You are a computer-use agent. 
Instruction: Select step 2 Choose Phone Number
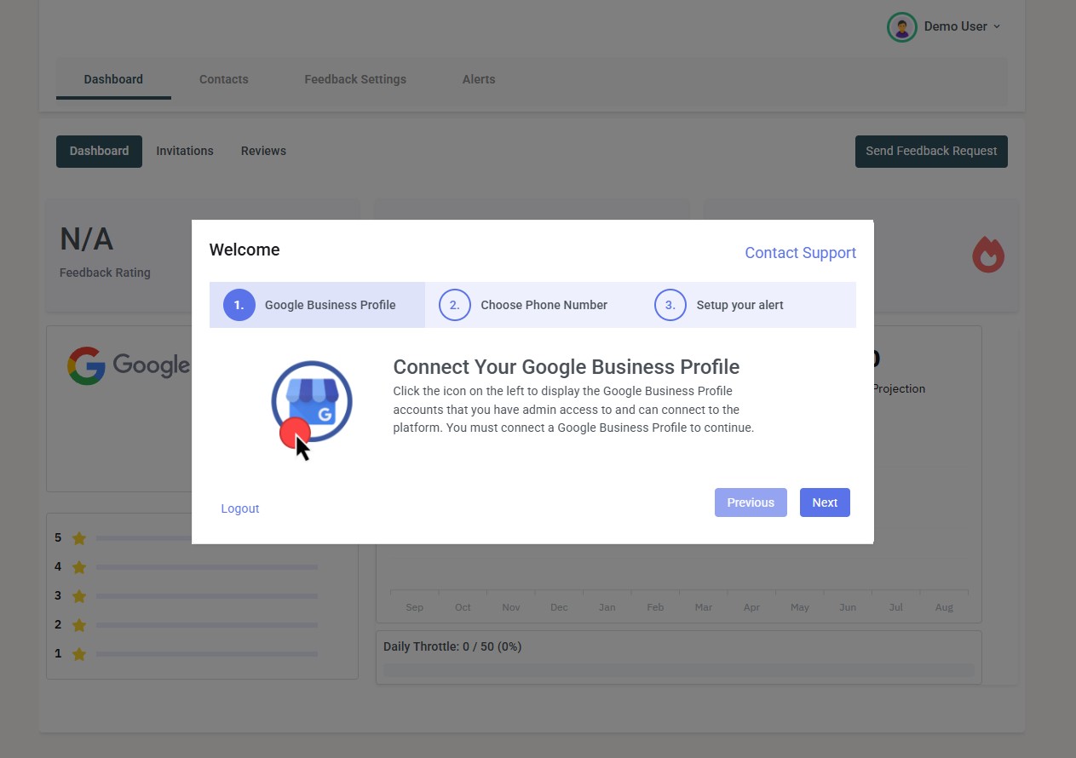[532, 305]
